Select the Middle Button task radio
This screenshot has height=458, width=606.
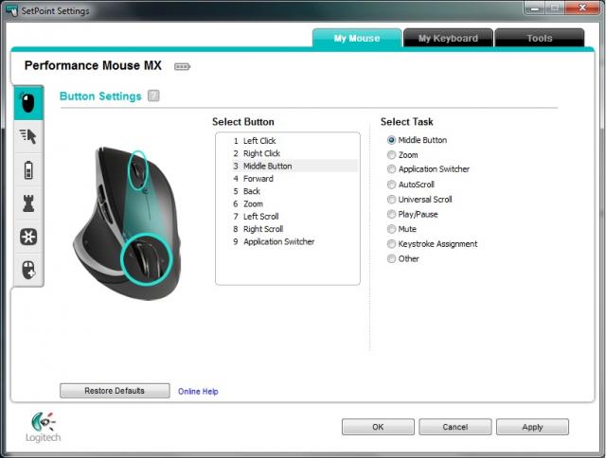[x=391, y=140]
